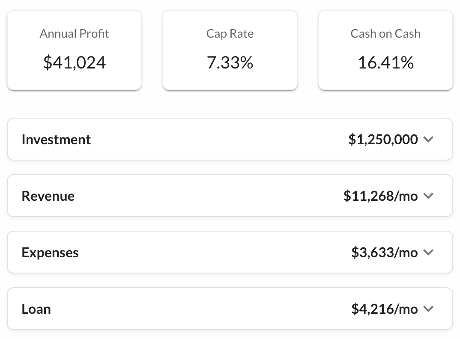Select the Annual Profit card
Screen dimensions: 460x339
coord(74,50)
